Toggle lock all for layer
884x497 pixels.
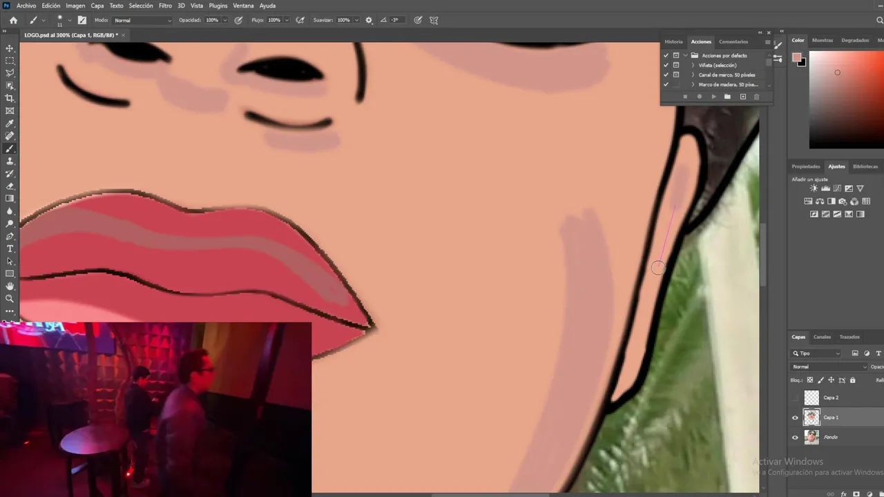pos(852,380)
